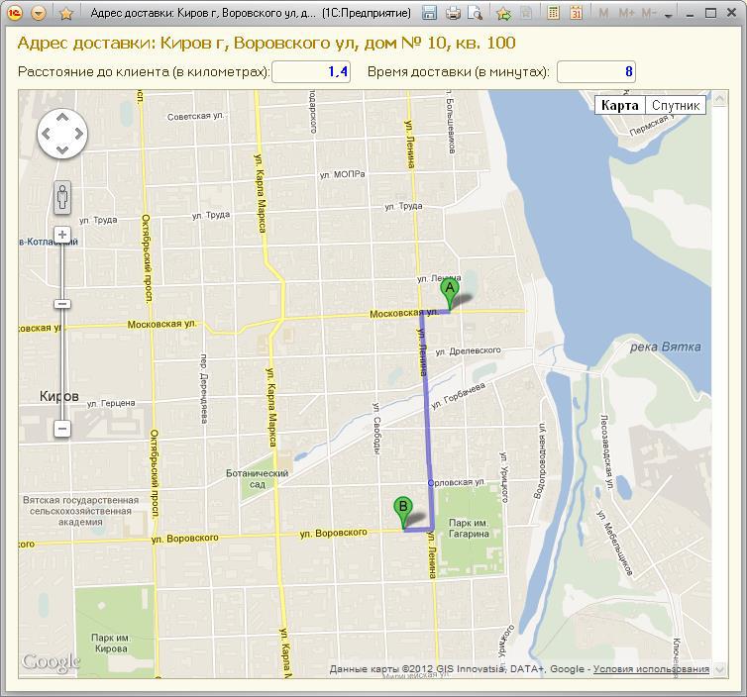Expand the title bar toolbar options arrow
The image size is (747, 697).
point(668,15)
